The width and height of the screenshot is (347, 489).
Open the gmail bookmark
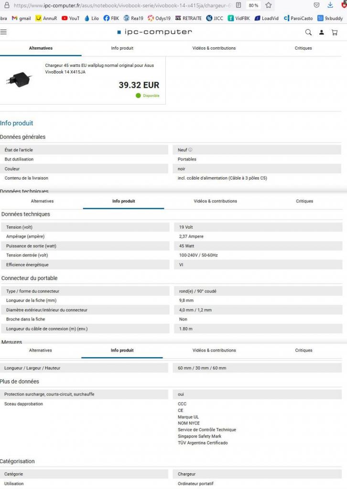[21, 19]
